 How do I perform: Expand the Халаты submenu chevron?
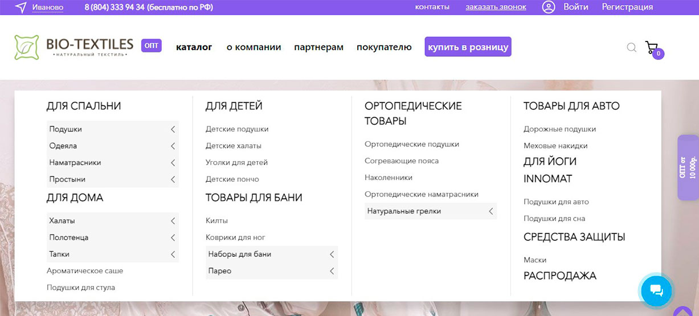coord(173,221)
